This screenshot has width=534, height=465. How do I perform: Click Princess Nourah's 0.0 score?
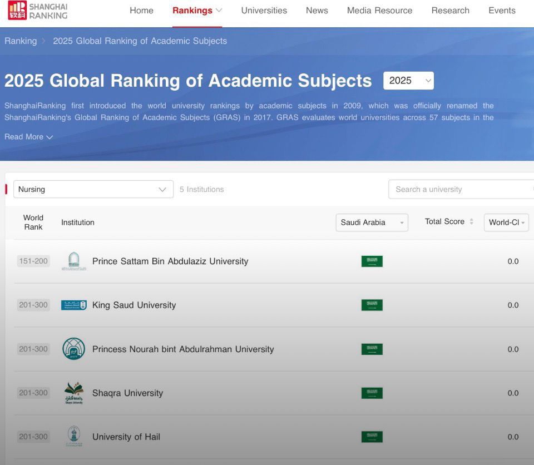click(513, 349)
